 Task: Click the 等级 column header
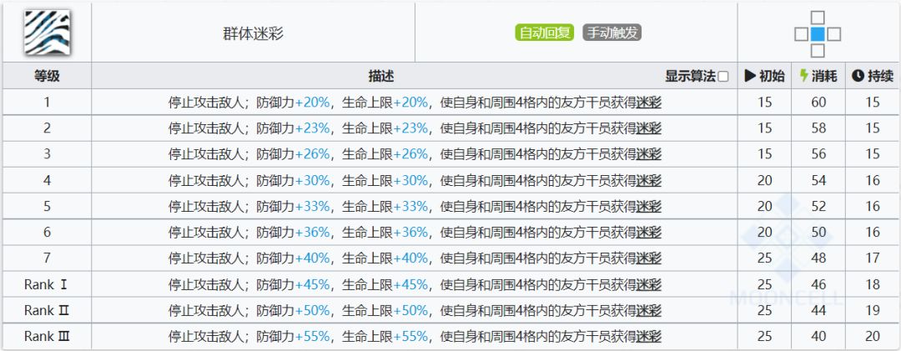[47, 76]
